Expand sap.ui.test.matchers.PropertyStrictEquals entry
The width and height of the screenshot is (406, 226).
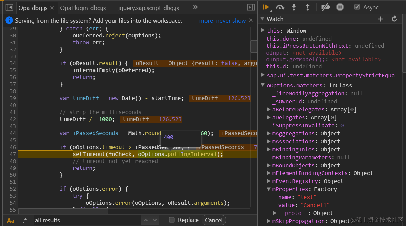(x=263, y=75)
